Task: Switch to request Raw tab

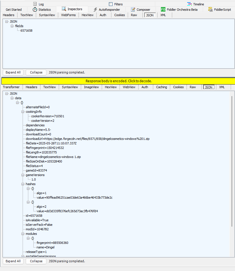Action: 134,15
